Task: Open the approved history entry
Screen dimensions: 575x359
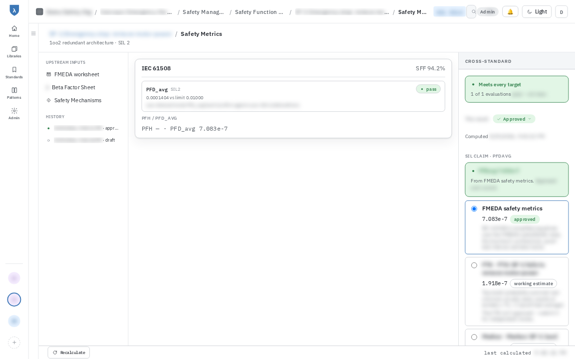Action: 83,128
